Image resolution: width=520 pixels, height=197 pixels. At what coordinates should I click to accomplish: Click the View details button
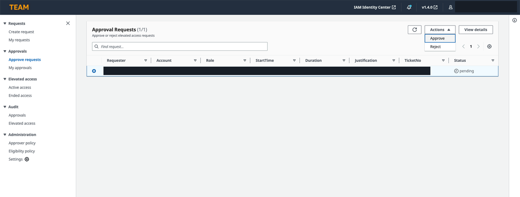click(x=475, y=30)
